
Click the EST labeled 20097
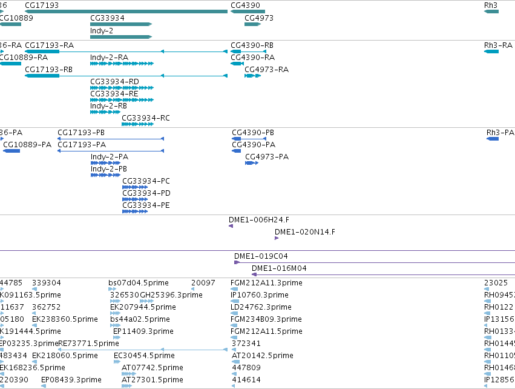203,283
